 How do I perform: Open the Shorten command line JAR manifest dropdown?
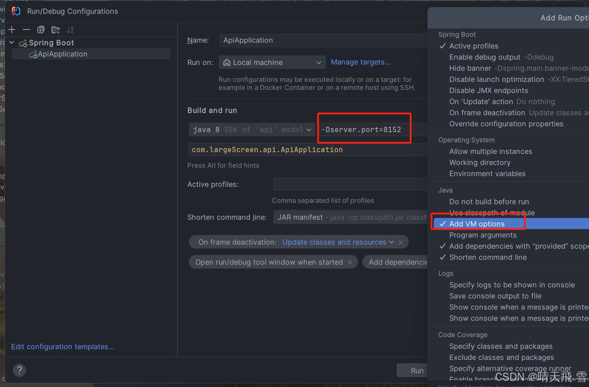coord(350,217)
